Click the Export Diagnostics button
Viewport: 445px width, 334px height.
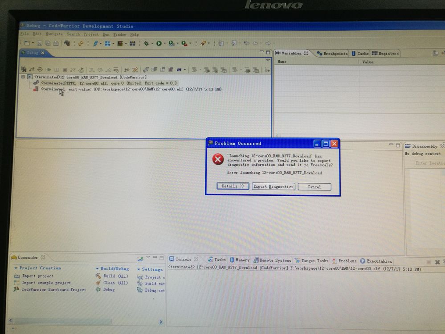click(274, 186)
